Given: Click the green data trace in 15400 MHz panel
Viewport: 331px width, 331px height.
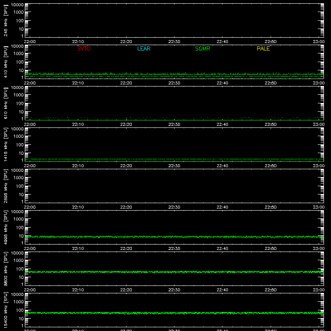Looking at the screenshot, I should (x=174, y=313).
